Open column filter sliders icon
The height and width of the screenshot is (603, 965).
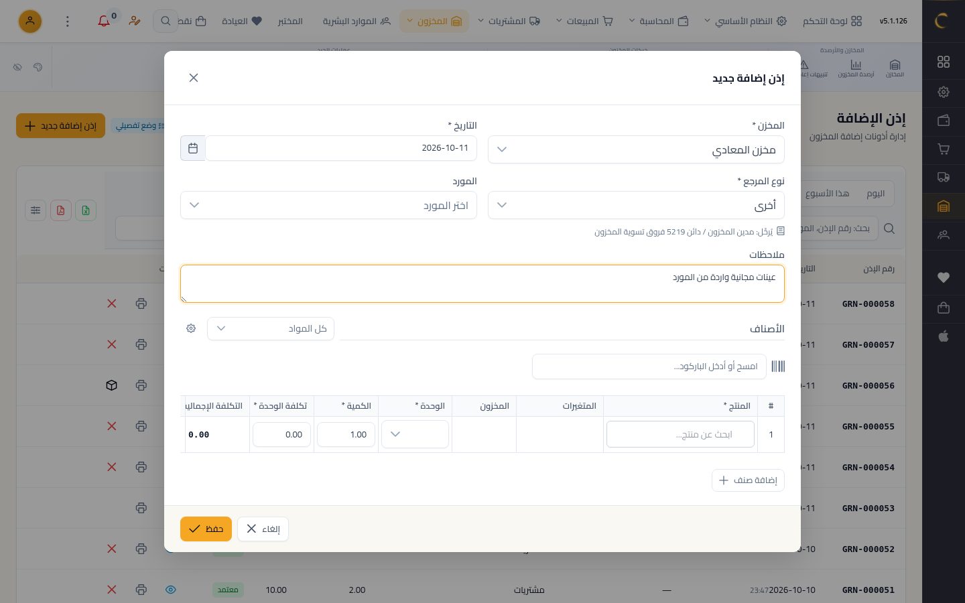tap(36, 210)
